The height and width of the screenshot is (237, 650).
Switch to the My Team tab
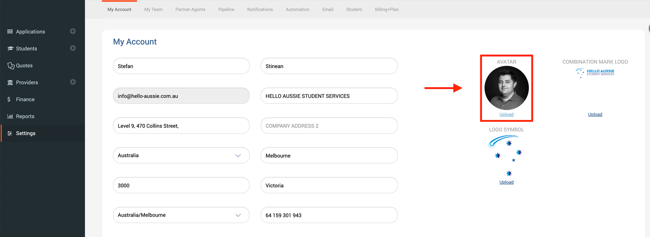coord(153,9)
